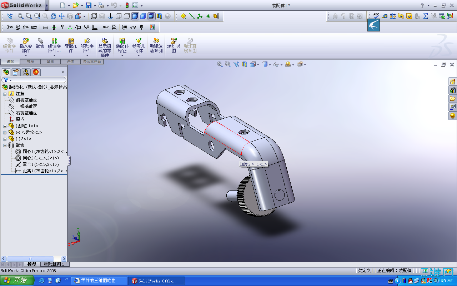Toggle Shaded With Edges display mode

click(x=135, y=16)
